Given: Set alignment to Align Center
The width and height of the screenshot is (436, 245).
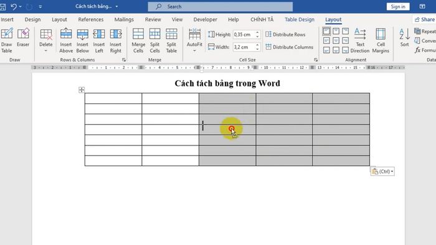Looking at the screenshot, I should tap(336, 41).
